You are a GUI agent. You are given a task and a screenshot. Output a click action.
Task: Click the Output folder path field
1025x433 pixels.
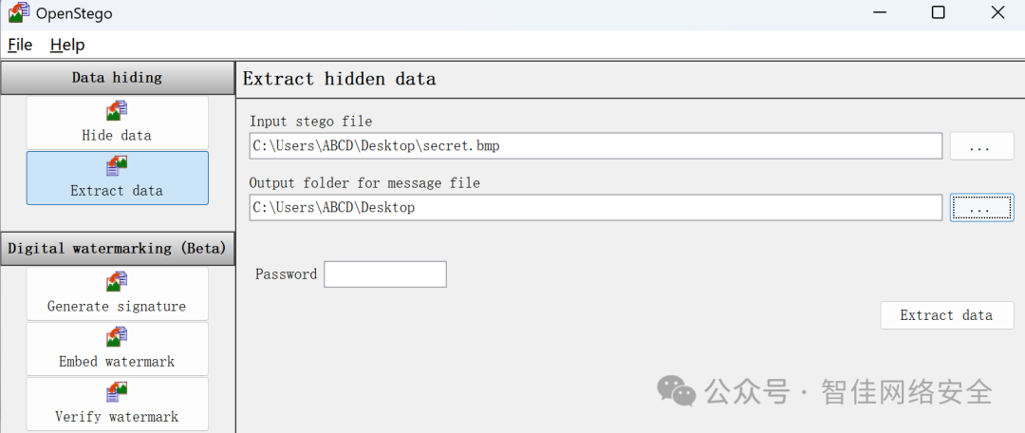click(595, 207)
